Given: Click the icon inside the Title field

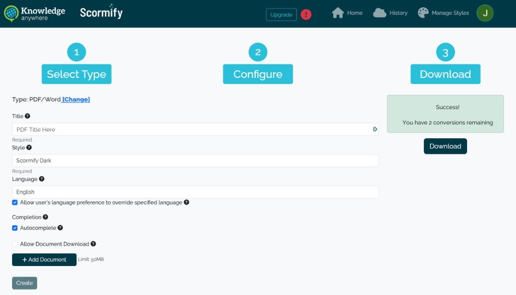Looking at the screenshot, I should pos(375,129).
